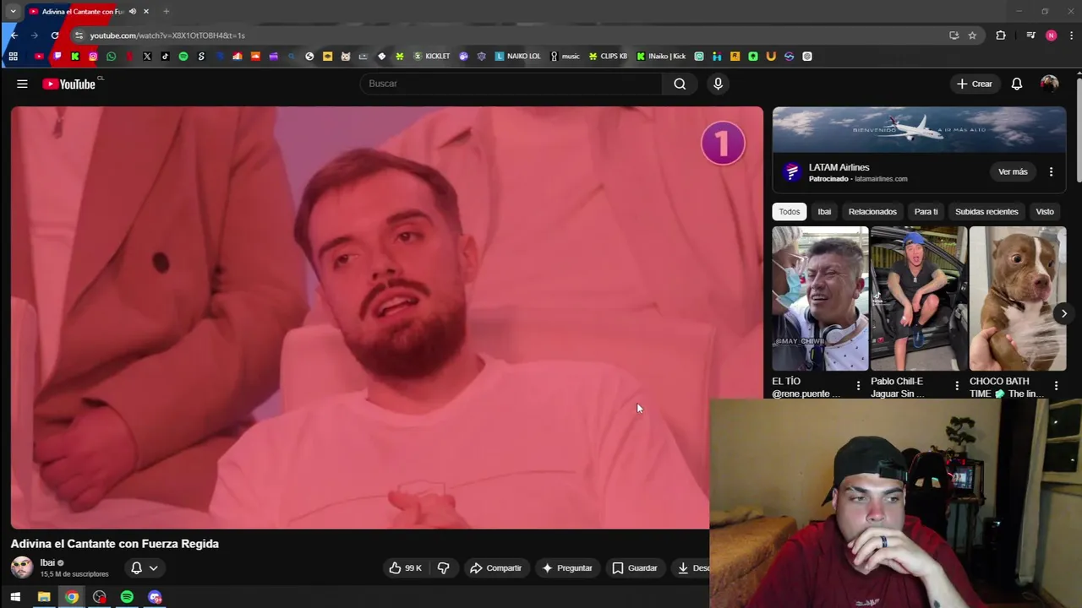Open options for CHOCO BATH TIME short
1082x608 pixels.
1056,386
